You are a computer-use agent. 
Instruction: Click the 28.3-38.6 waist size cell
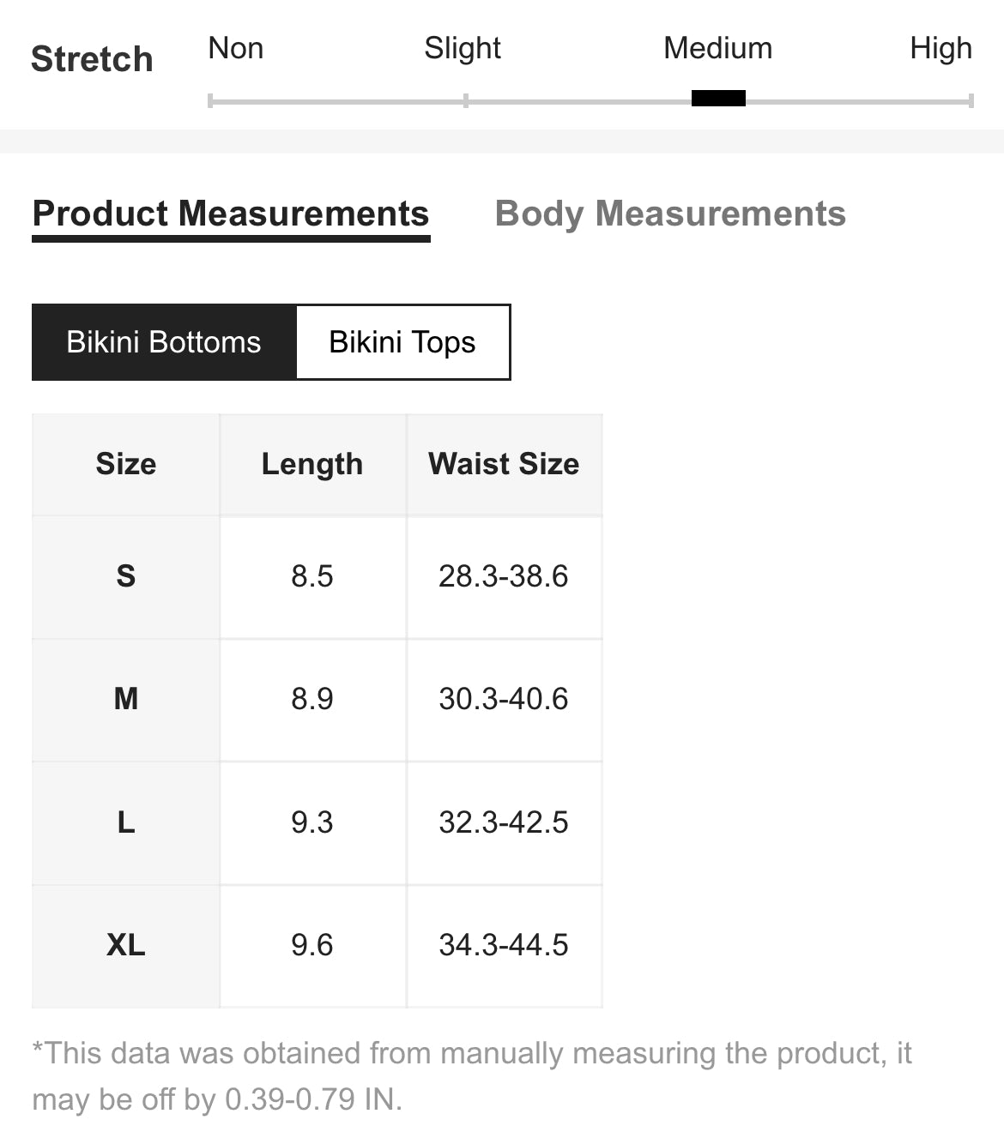[504, 576]
